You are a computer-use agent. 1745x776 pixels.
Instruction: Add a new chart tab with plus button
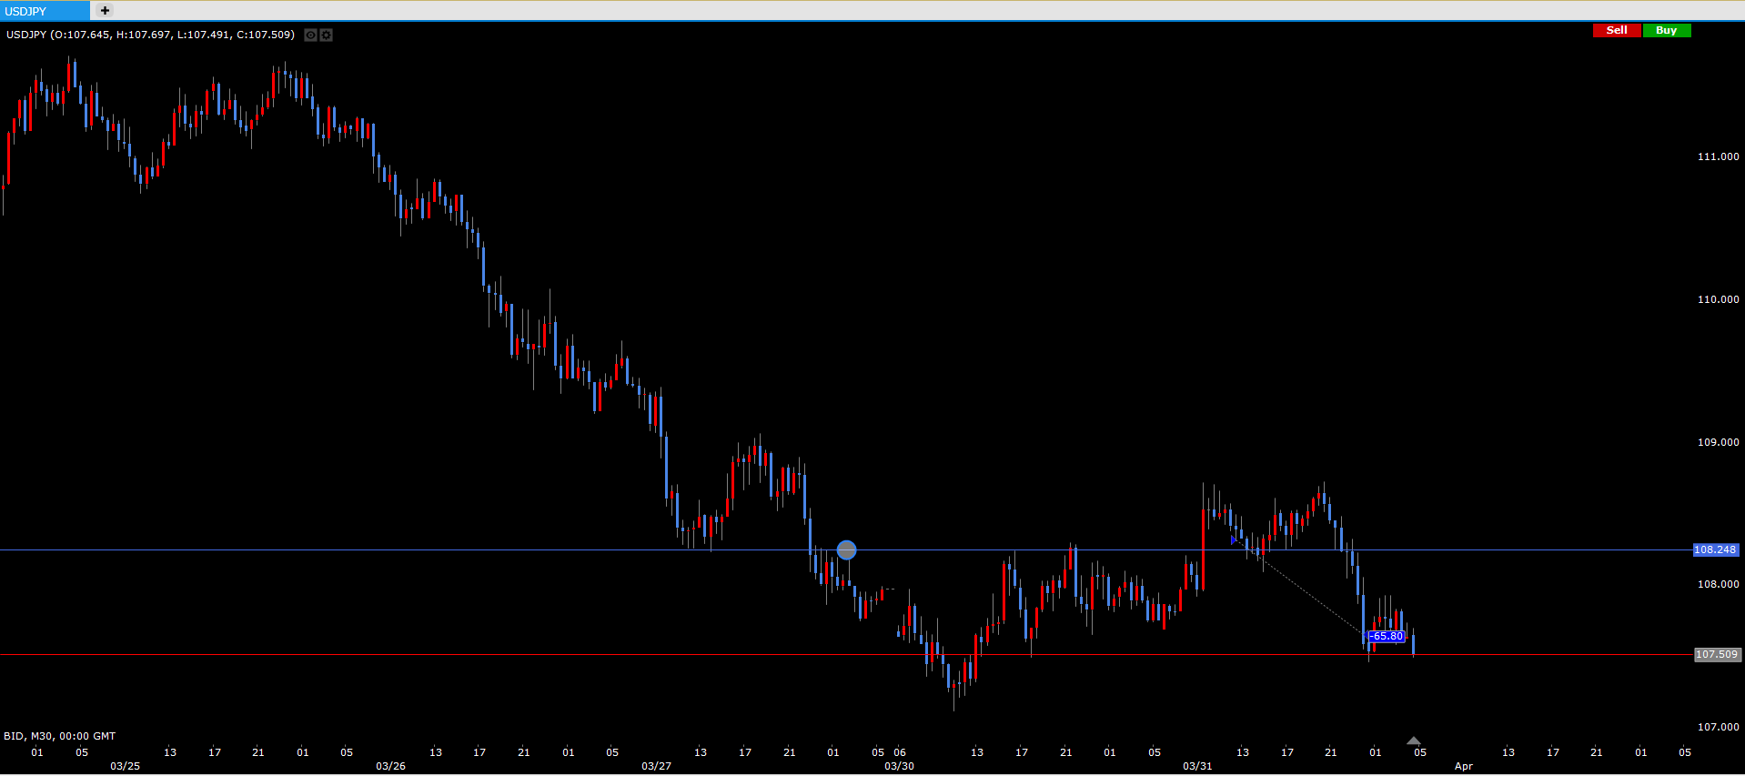(105, 11)
